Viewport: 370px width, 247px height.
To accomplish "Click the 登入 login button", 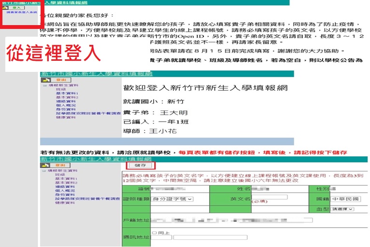I will pyautogui.click(x=16, y=8).
